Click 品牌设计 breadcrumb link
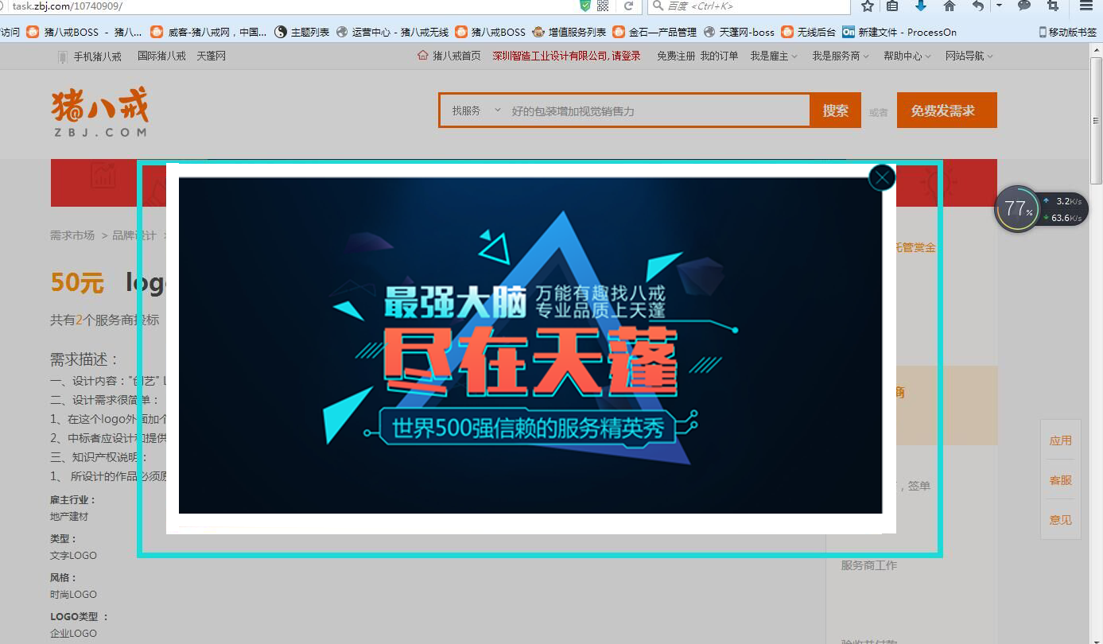The width and height of the screenshot is (1103, 644). [134, 235]
